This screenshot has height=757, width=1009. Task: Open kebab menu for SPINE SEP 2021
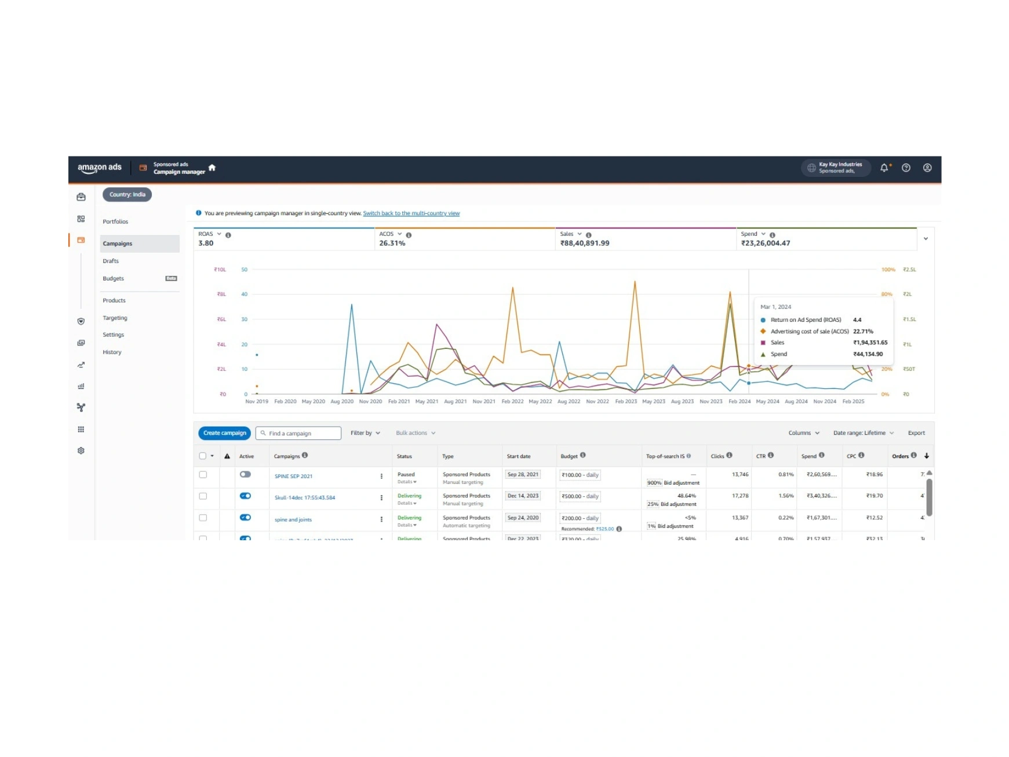click(x=381, y=476)
